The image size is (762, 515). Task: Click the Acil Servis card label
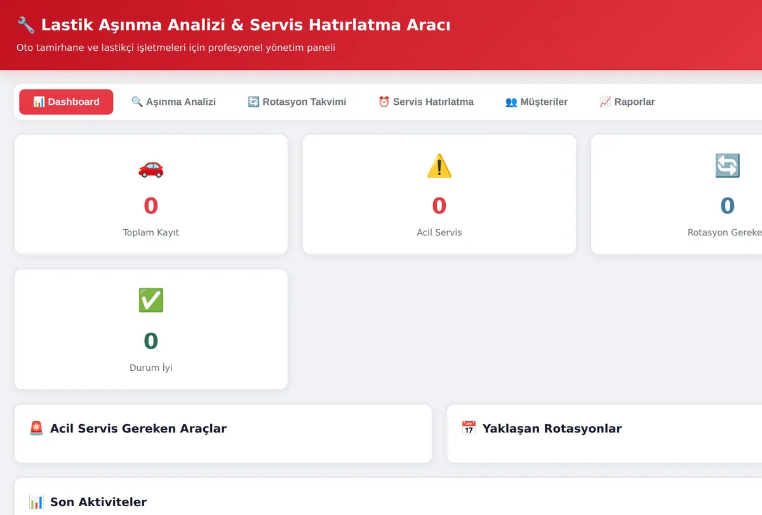click(439, 232)
